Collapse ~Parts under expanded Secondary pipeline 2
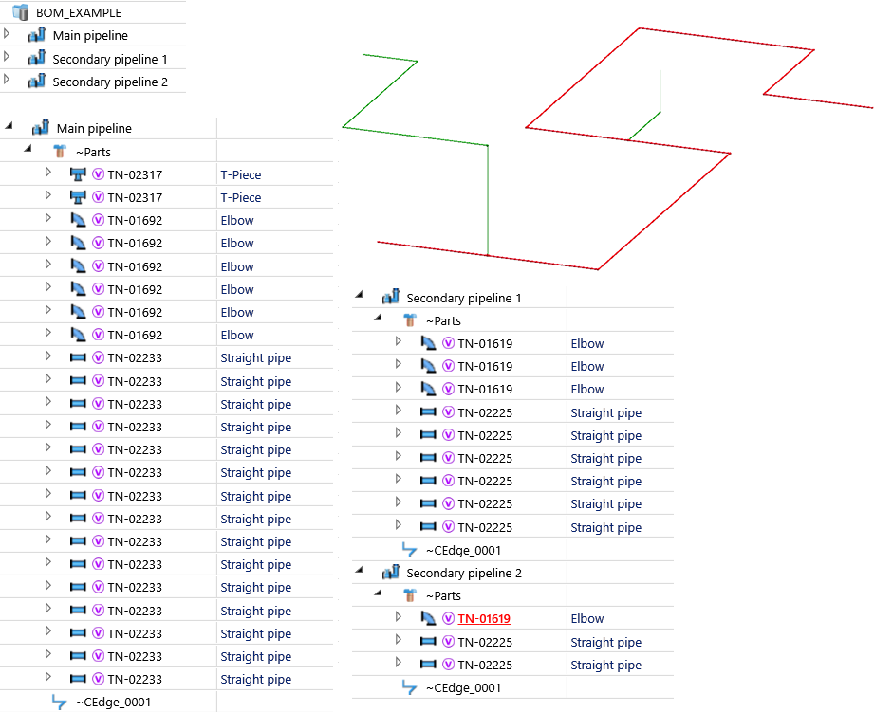Screen dimensions: 874x712 (x=378, y=593)
